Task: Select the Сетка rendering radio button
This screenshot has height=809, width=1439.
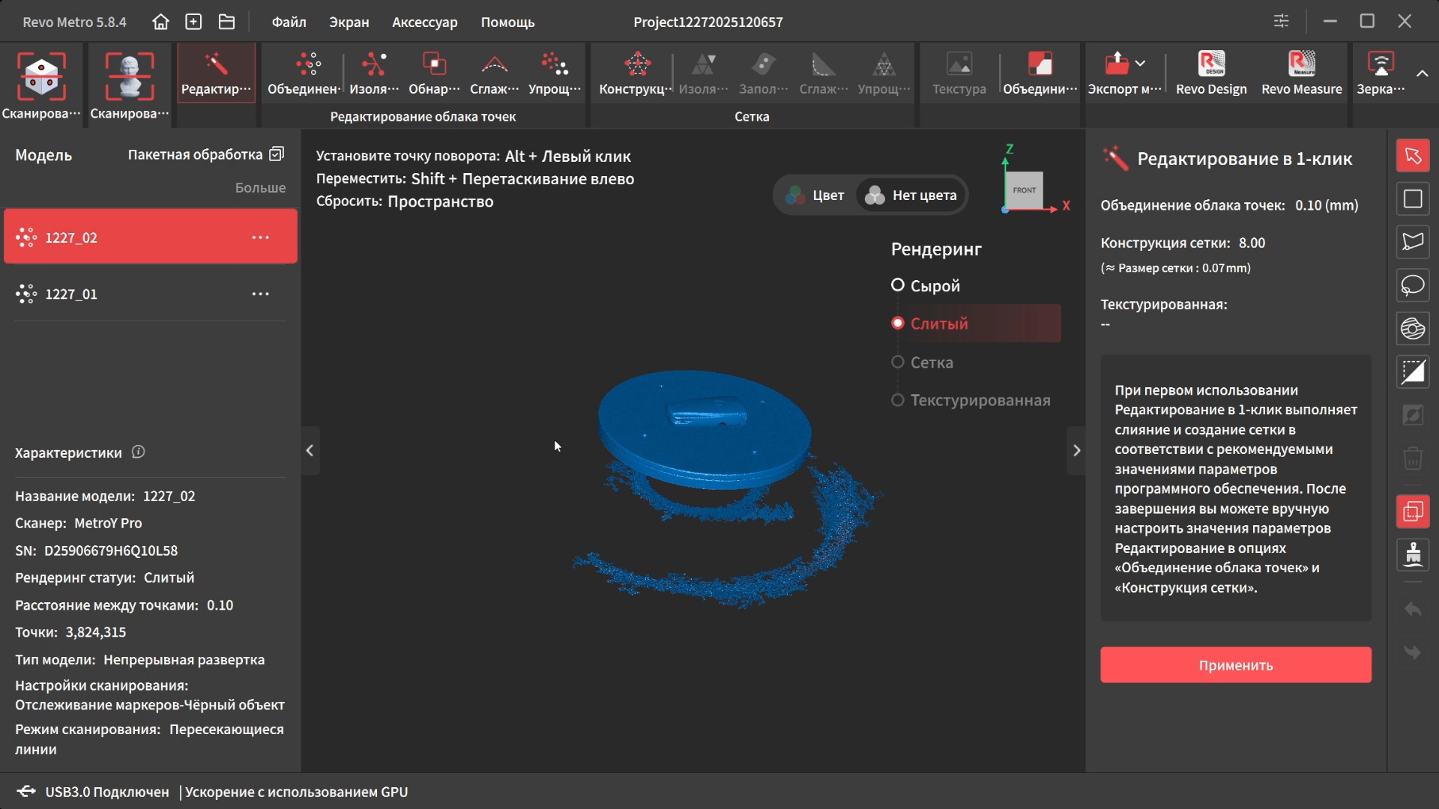Action: click(898, 363)
